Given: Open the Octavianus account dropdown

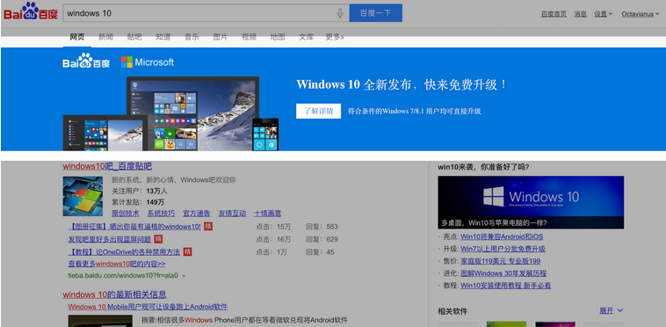Looking at the screenshot, I should [641, 14].
